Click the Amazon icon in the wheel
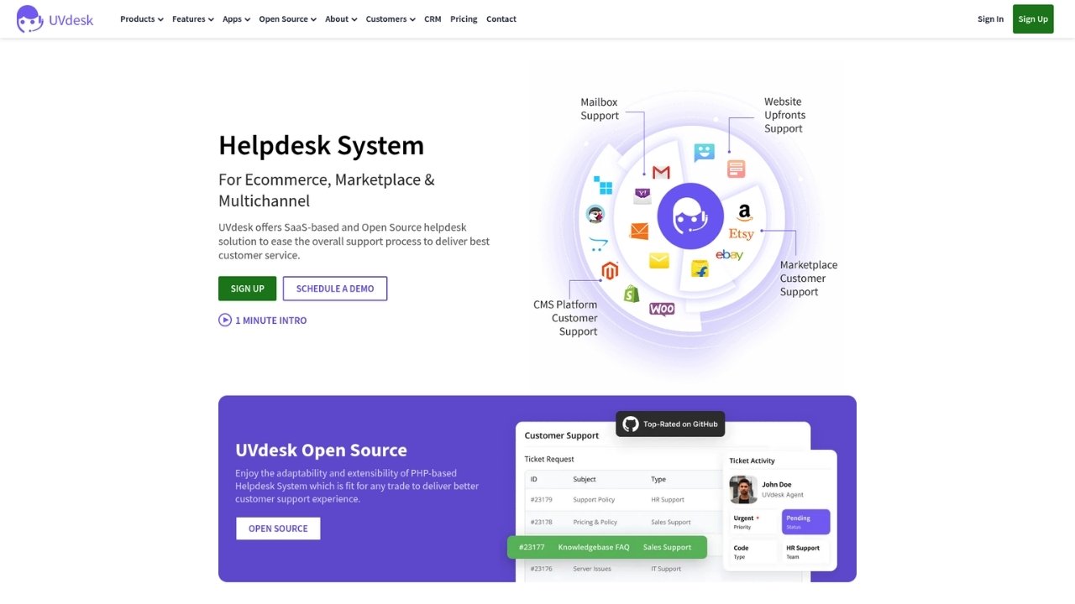 pos(744,213)
